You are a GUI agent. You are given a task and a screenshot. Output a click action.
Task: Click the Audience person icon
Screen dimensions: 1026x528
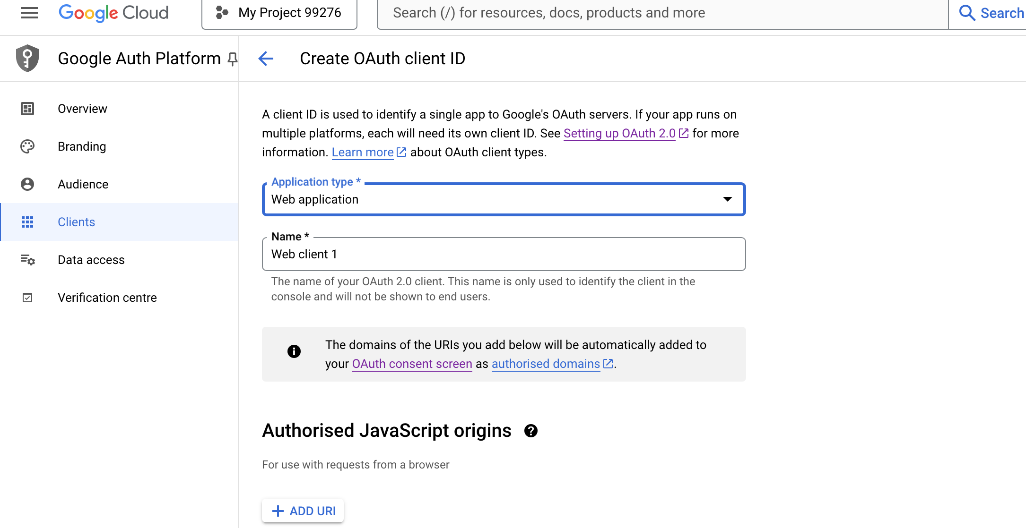click(x=27, y=184)
